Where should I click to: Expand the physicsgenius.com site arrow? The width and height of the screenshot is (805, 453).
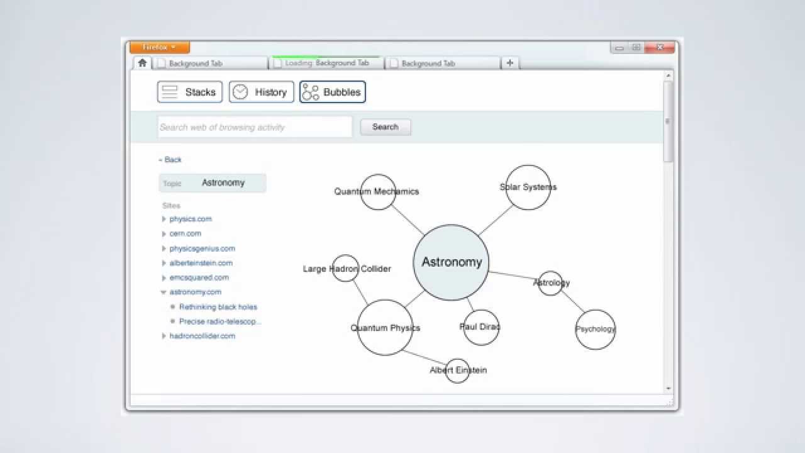pyautogui.click(x=164, y=249)
